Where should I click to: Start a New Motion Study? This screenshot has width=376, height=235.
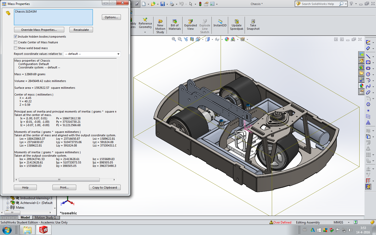coord(160,26)
